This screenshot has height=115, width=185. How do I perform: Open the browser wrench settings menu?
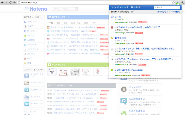183,3
